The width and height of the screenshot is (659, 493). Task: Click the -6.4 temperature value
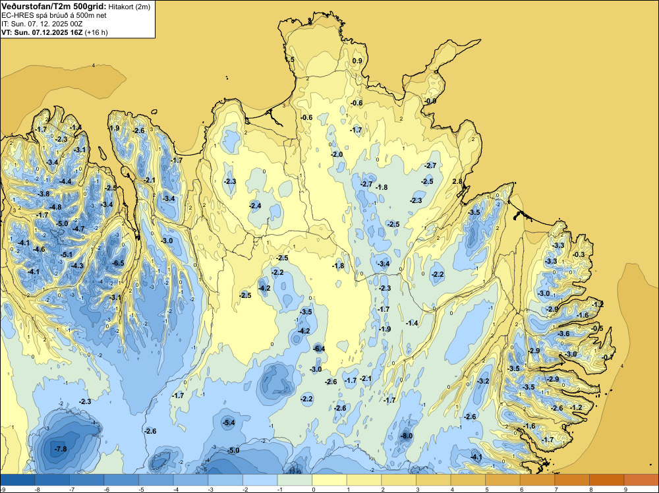[319, 349]
